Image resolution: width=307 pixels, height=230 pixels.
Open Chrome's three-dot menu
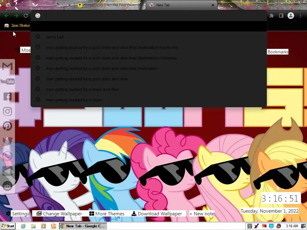(300, 16)
